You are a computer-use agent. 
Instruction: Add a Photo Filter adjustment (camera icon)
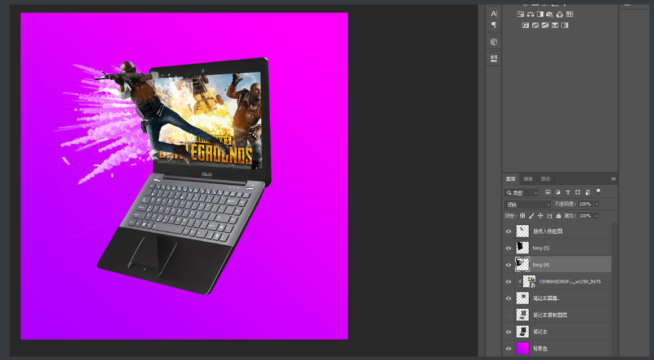550,14
